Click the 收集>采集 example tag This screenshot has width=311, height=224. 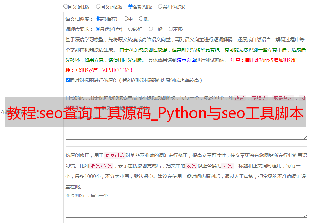tap(101, 166)
